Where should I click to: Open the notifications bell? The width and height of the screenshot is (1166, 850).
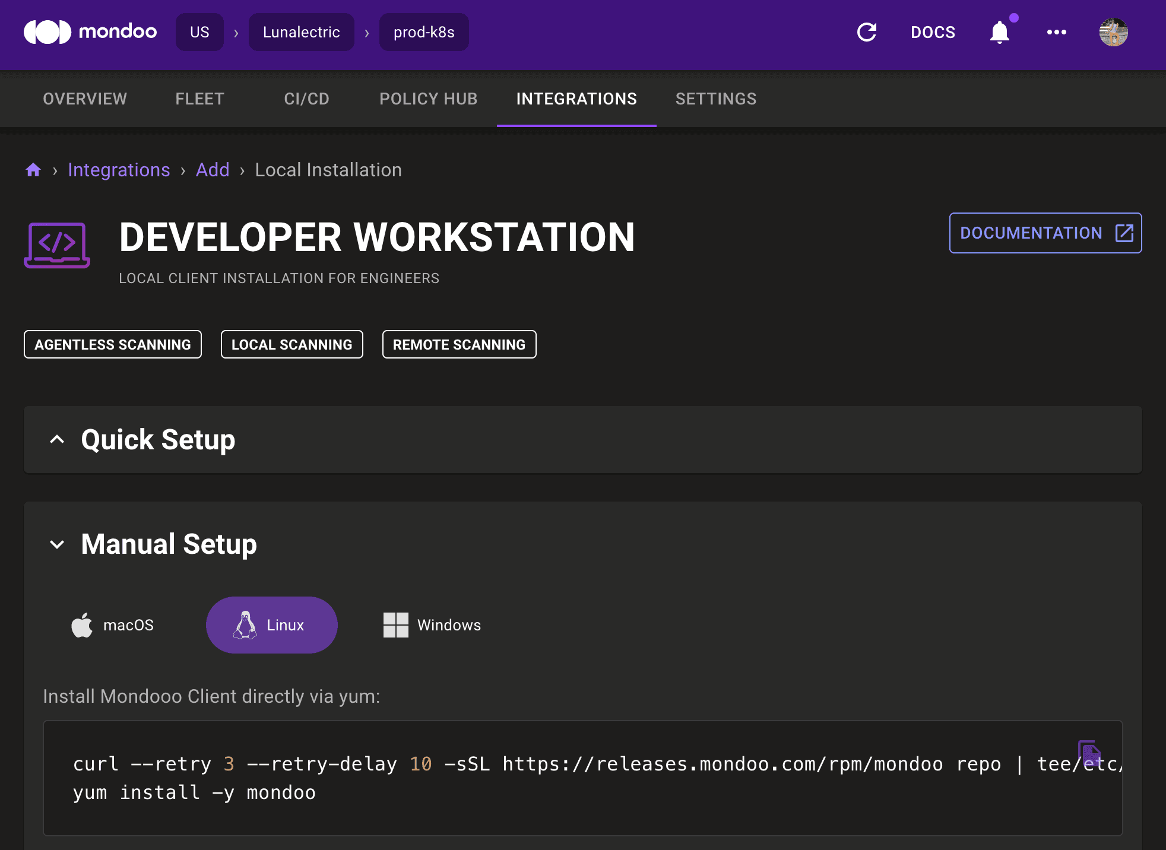(1000, 32)
